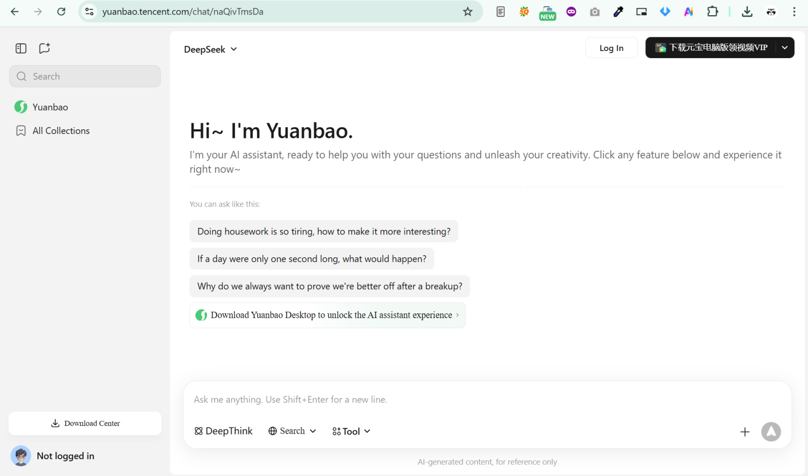Click the Log In button
Screen dimensions: 808x476
click(x=611, y=48)
